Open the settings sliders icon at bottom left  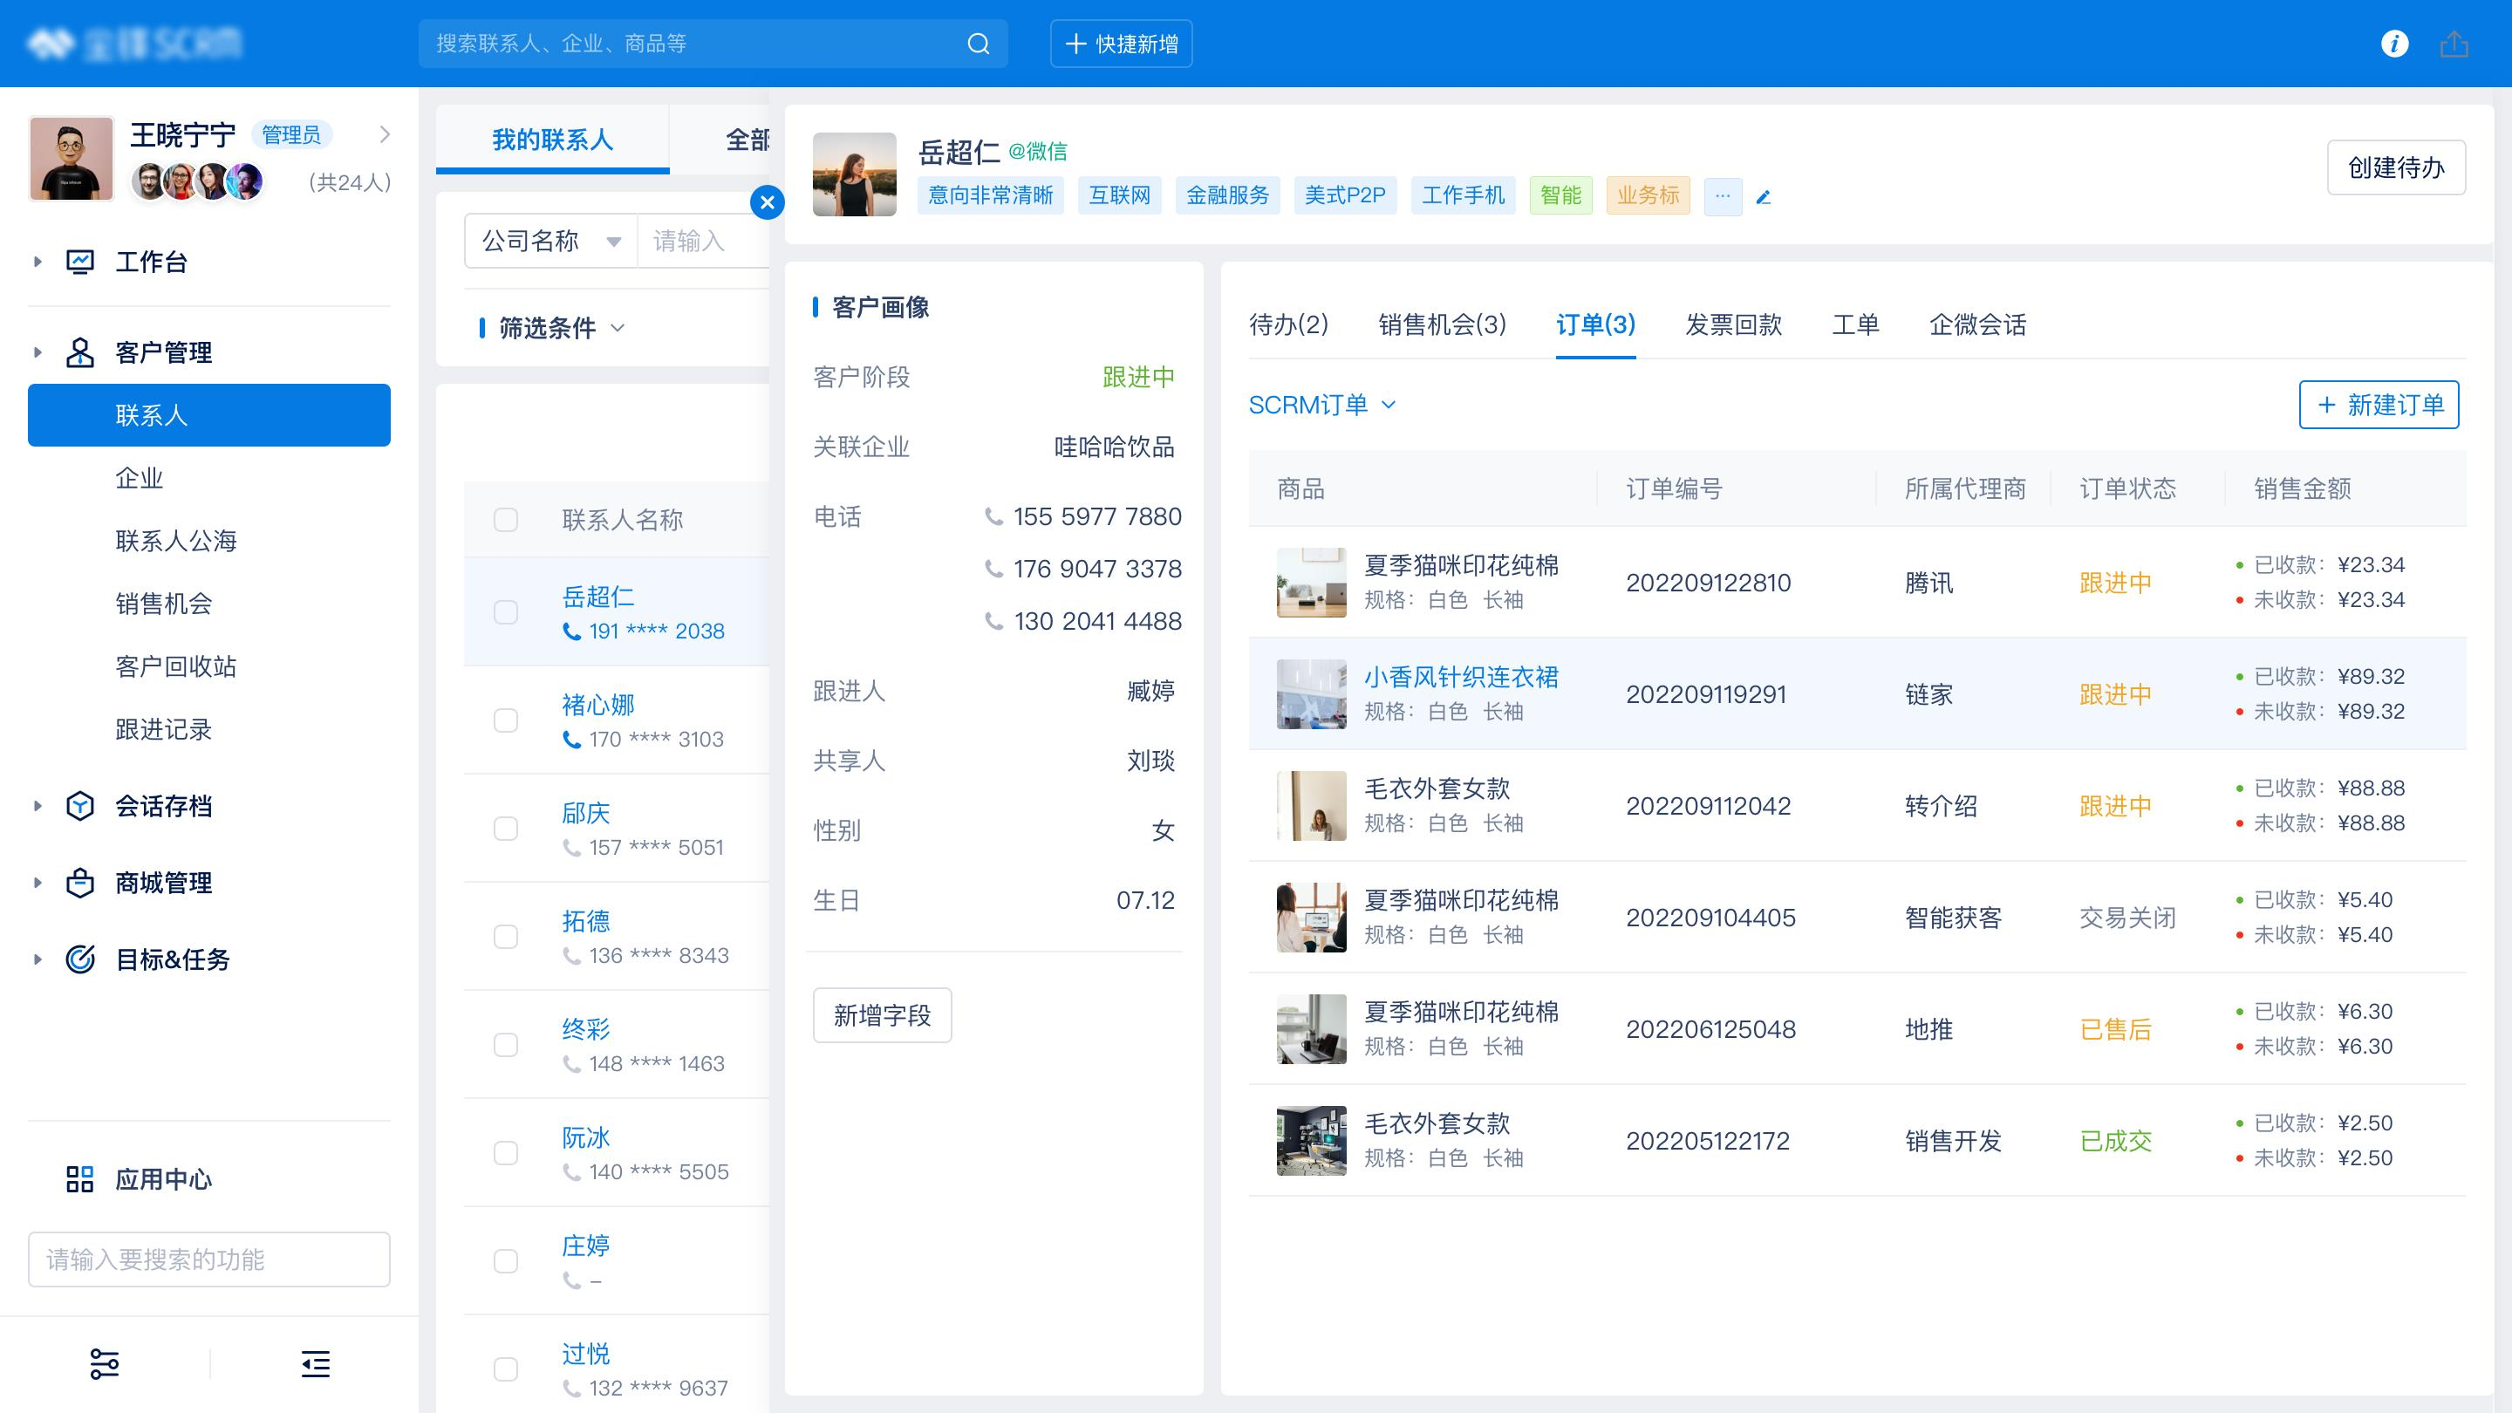105,1363
